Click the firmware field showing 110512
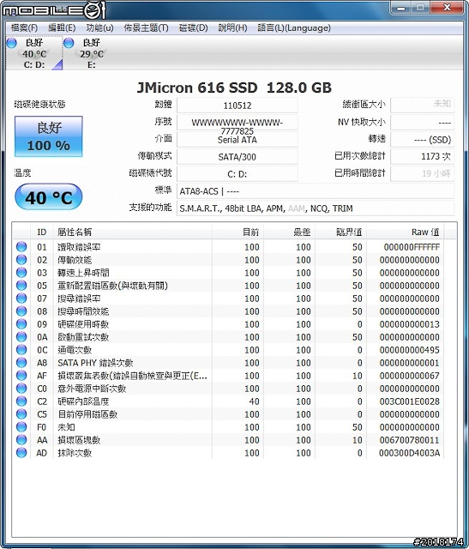469x549 pixels. click(238, 106)
